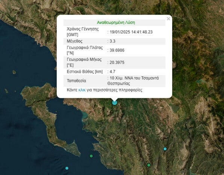Viewport: 224px width, 175px height.
Task: Click the Τοποθεσία row label
Action: tap(76, 81)
